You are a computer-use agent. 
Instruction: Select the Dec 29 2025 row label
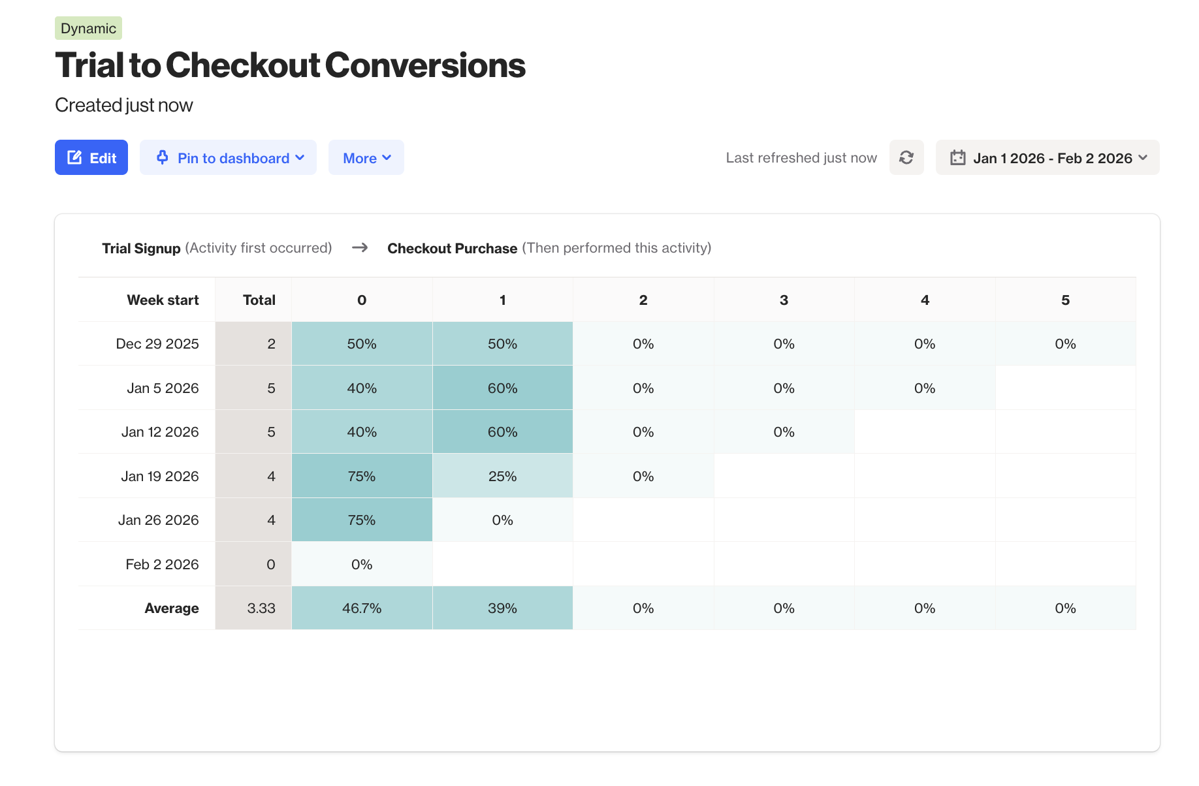[x=157, y=344]
